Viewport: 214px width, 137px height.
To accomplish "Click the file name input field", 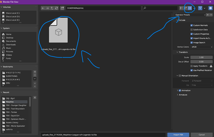I will point(103,135).
